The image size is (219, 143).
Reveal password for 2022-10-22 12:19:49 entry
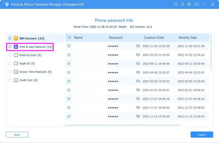coord(138,55)
